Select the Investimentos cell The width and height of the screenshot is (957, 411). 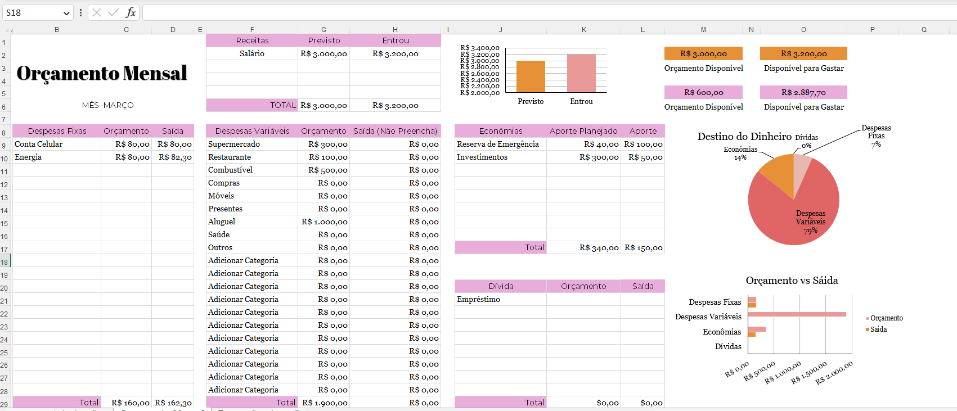click(x=501, y=157)
